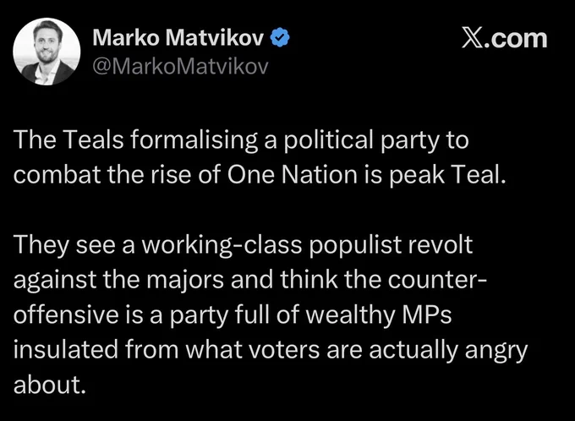Open the display name Marko Matvikov

178,37
